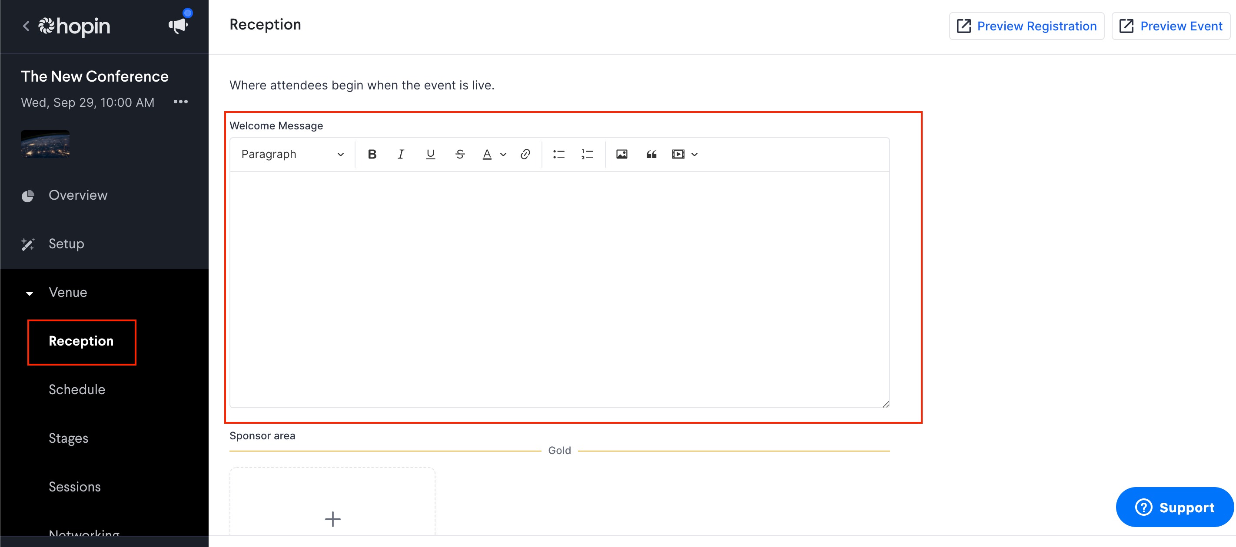Viewport: 1236px width, 547px height.
Task: Open the megaphone announcements icon
Action: [177, 26]
